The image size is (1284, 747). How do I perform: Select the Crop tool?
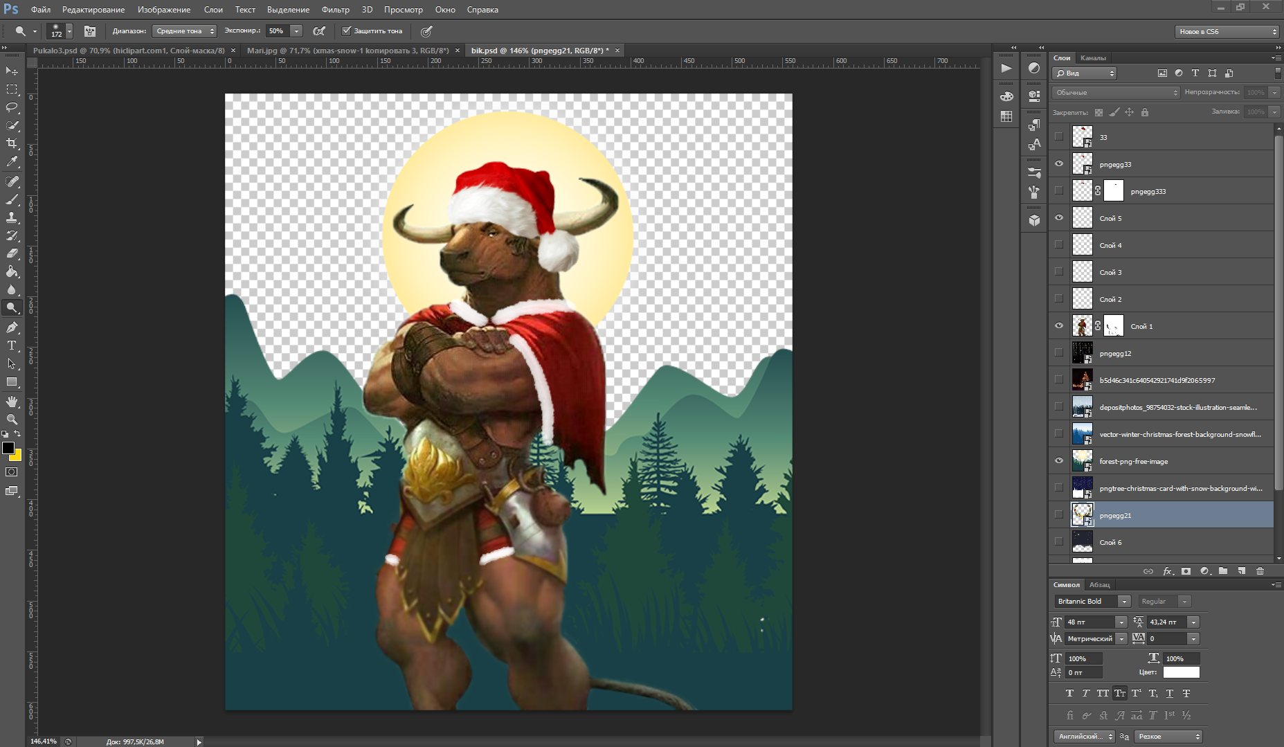click(12, 143)
